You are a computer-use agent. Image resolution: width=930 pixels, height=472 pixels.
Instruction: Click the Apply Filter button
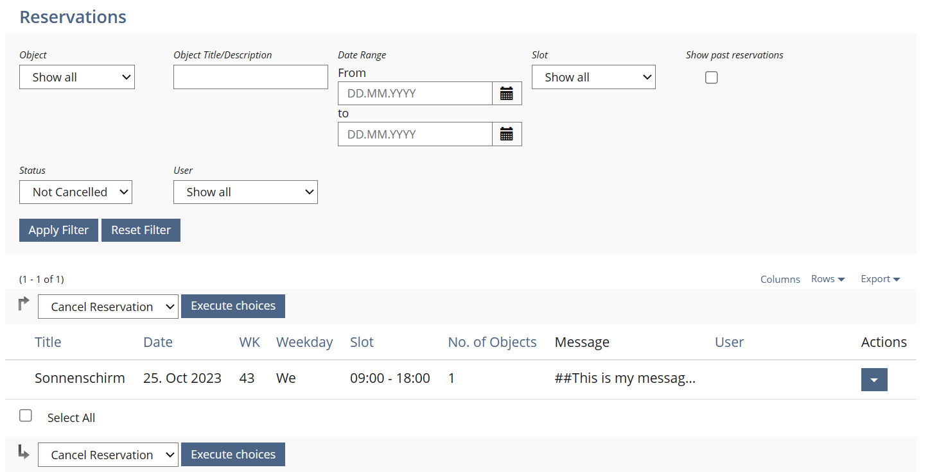(x=58, y=230)
